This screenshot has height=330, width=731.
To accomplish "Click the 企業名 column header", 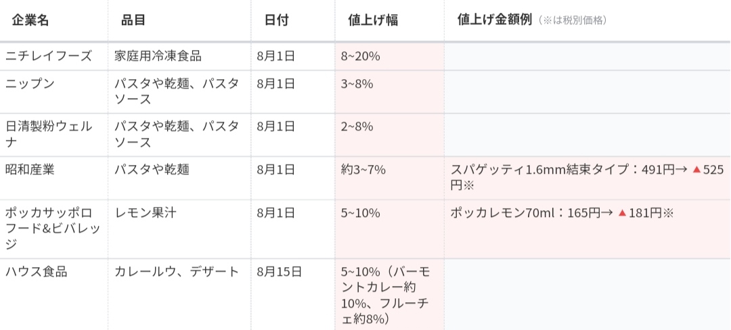I will point(30,20).
